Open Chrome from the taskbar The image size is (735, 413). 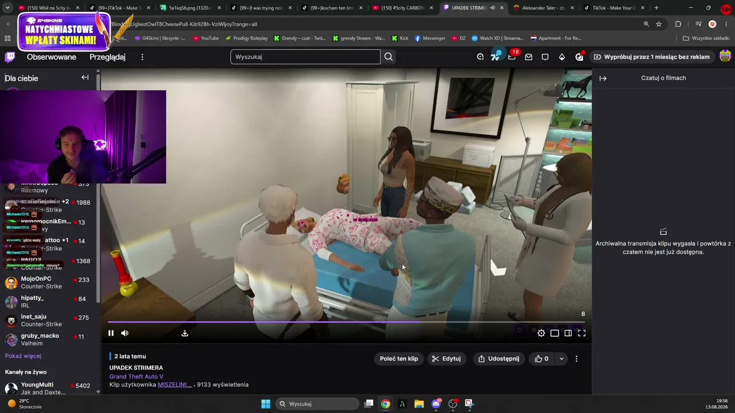point(385,404)
